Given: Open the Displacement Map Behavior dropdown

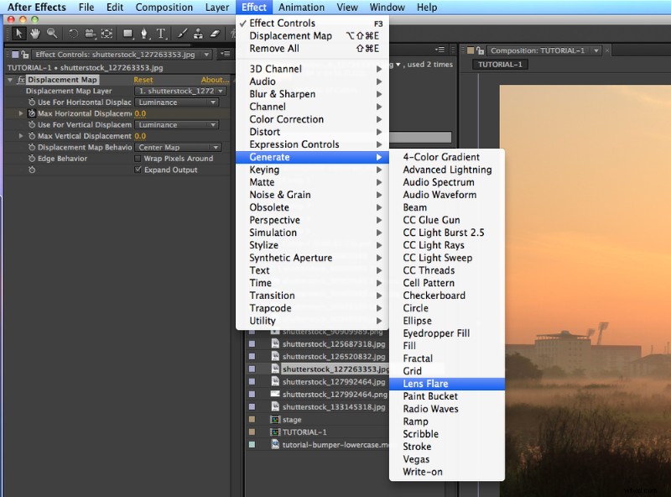Looking at the screenshot, I should pyautogui.click(x=176, y=147).
